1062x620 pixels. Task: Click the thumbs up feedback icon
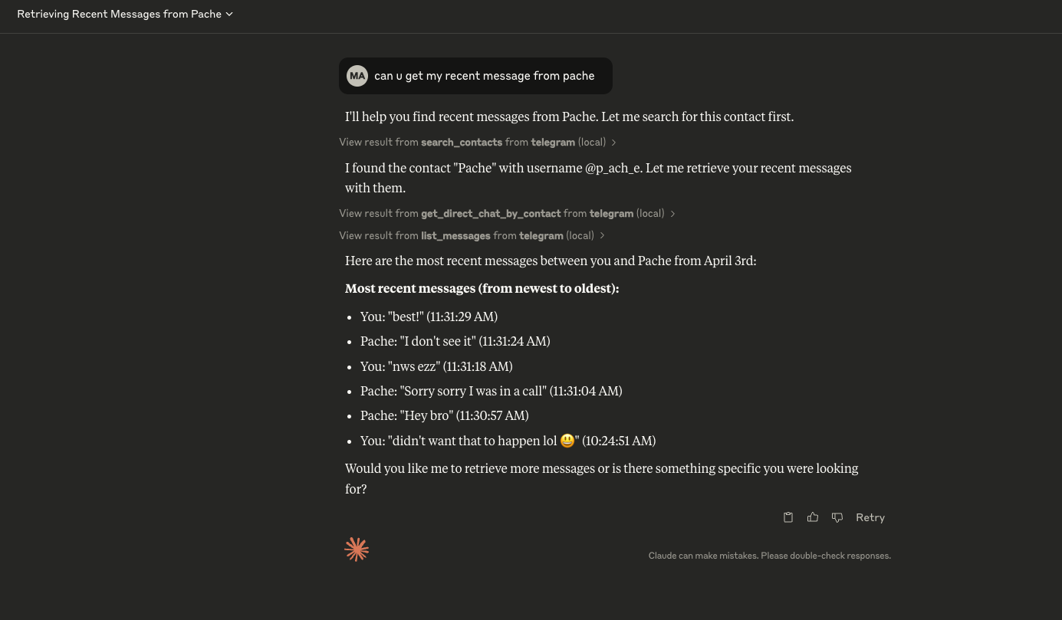click(x=813, y=517)
